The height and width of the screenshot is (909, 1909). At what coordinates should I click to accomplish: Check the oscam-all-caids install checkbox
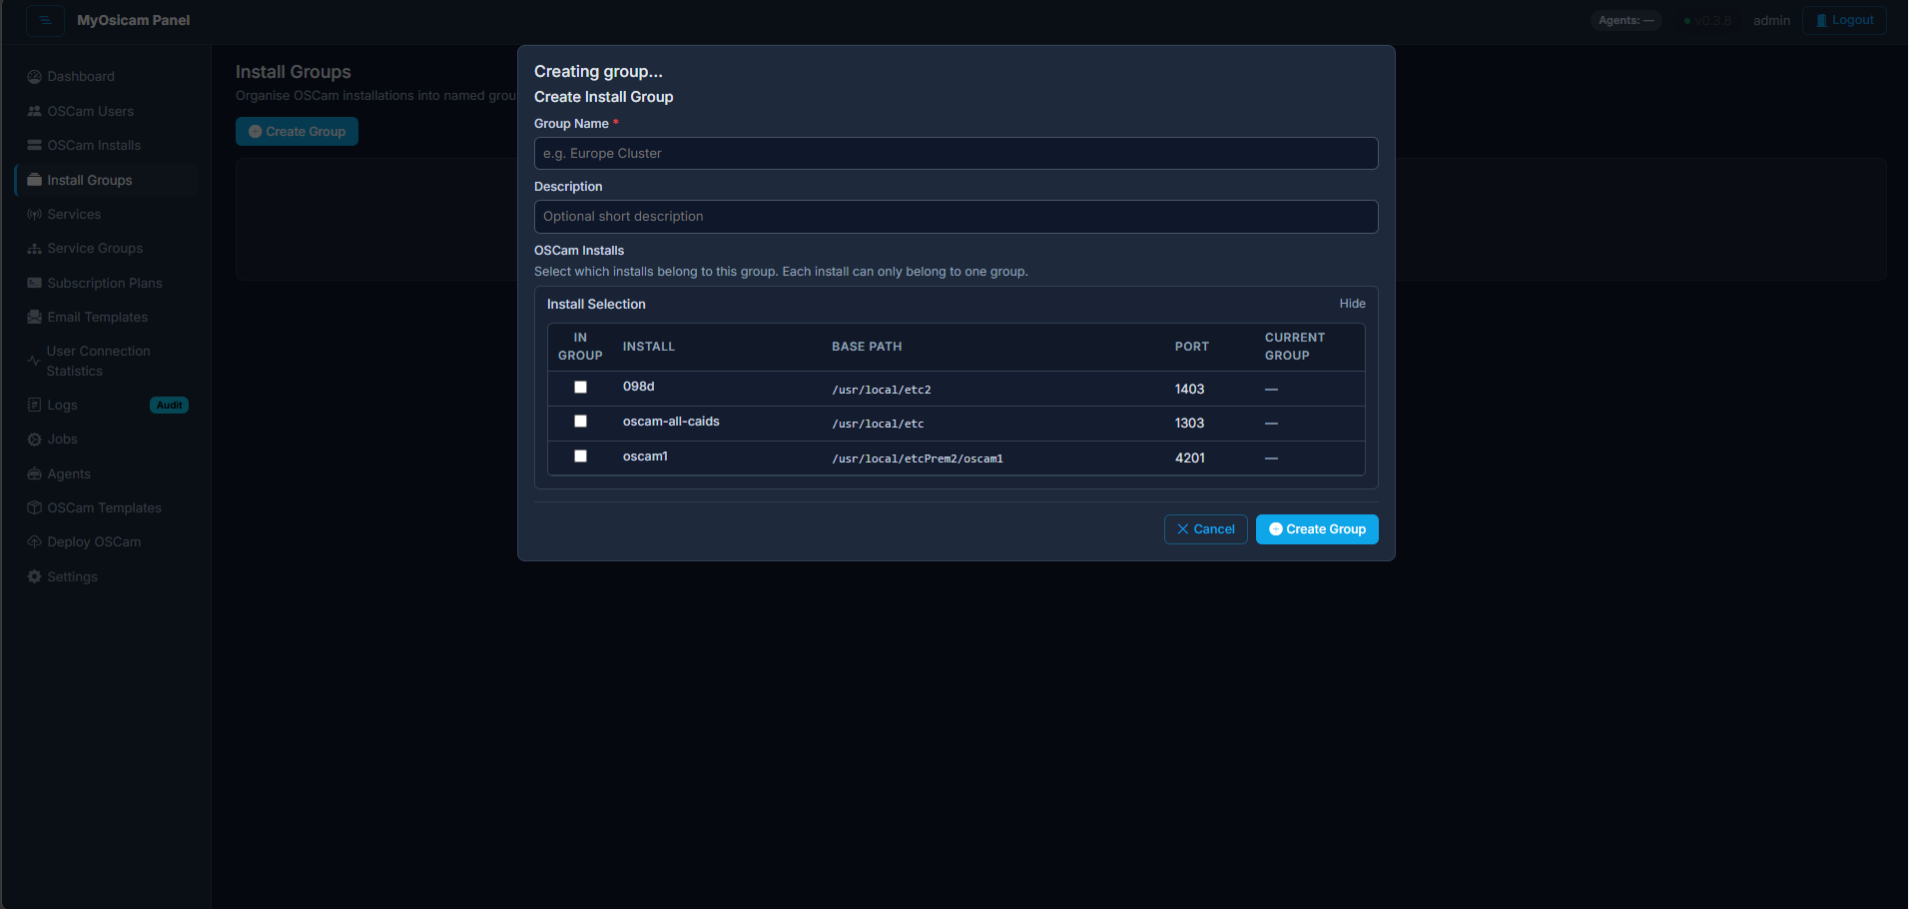click(x=580, y=422)
